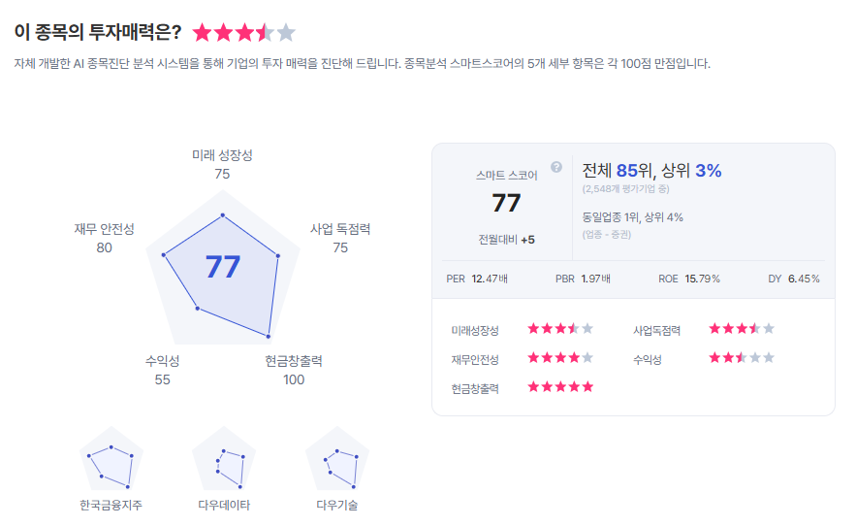Click the 미래 성장성 75 axis label

point(222,164)
